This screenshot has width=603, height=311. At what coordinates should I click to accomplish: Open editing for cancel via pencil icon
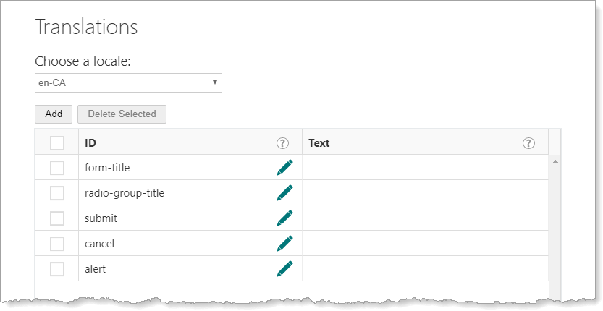coord(284,244)
